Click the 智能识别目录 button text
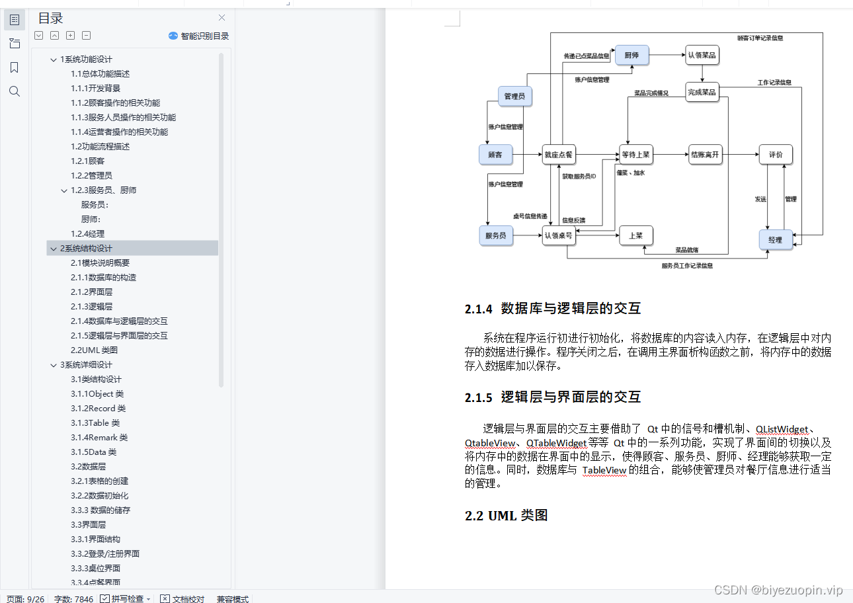 pyautogui.click(x=205, y=36)
